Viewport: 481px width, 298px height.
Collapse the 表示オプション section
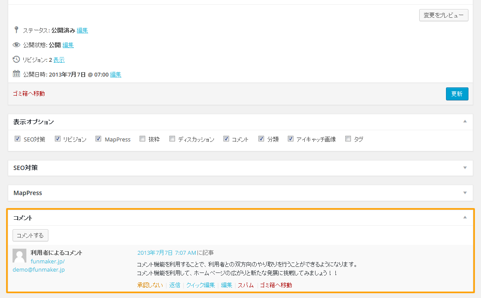tap(465, 122)
